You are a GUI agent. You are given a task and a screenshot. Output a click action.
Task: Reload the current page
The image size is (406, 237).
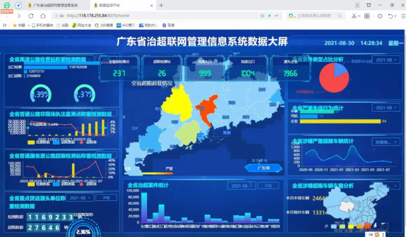point(31,16)
